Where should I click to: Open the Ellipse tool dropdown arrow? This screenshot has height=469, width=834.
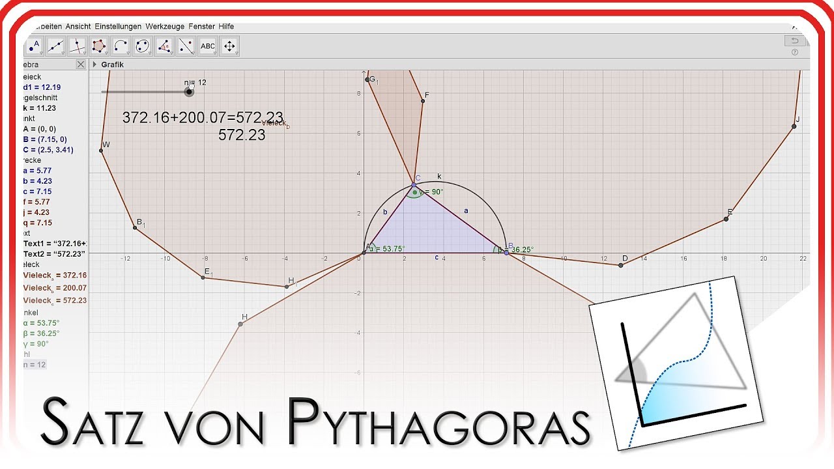150,53
